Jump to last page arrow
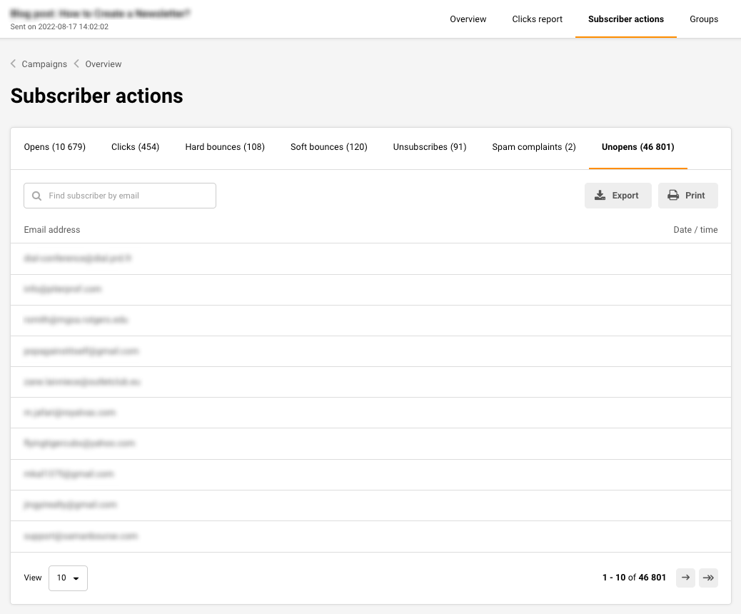 tap(708, 578)
